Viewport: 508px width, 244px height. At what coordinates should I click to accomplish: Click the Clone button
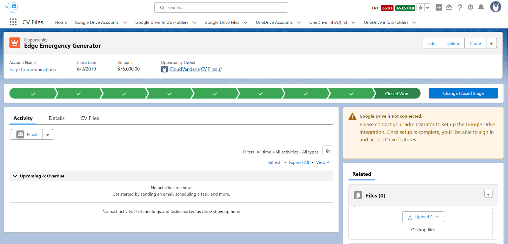coord(475,43)
